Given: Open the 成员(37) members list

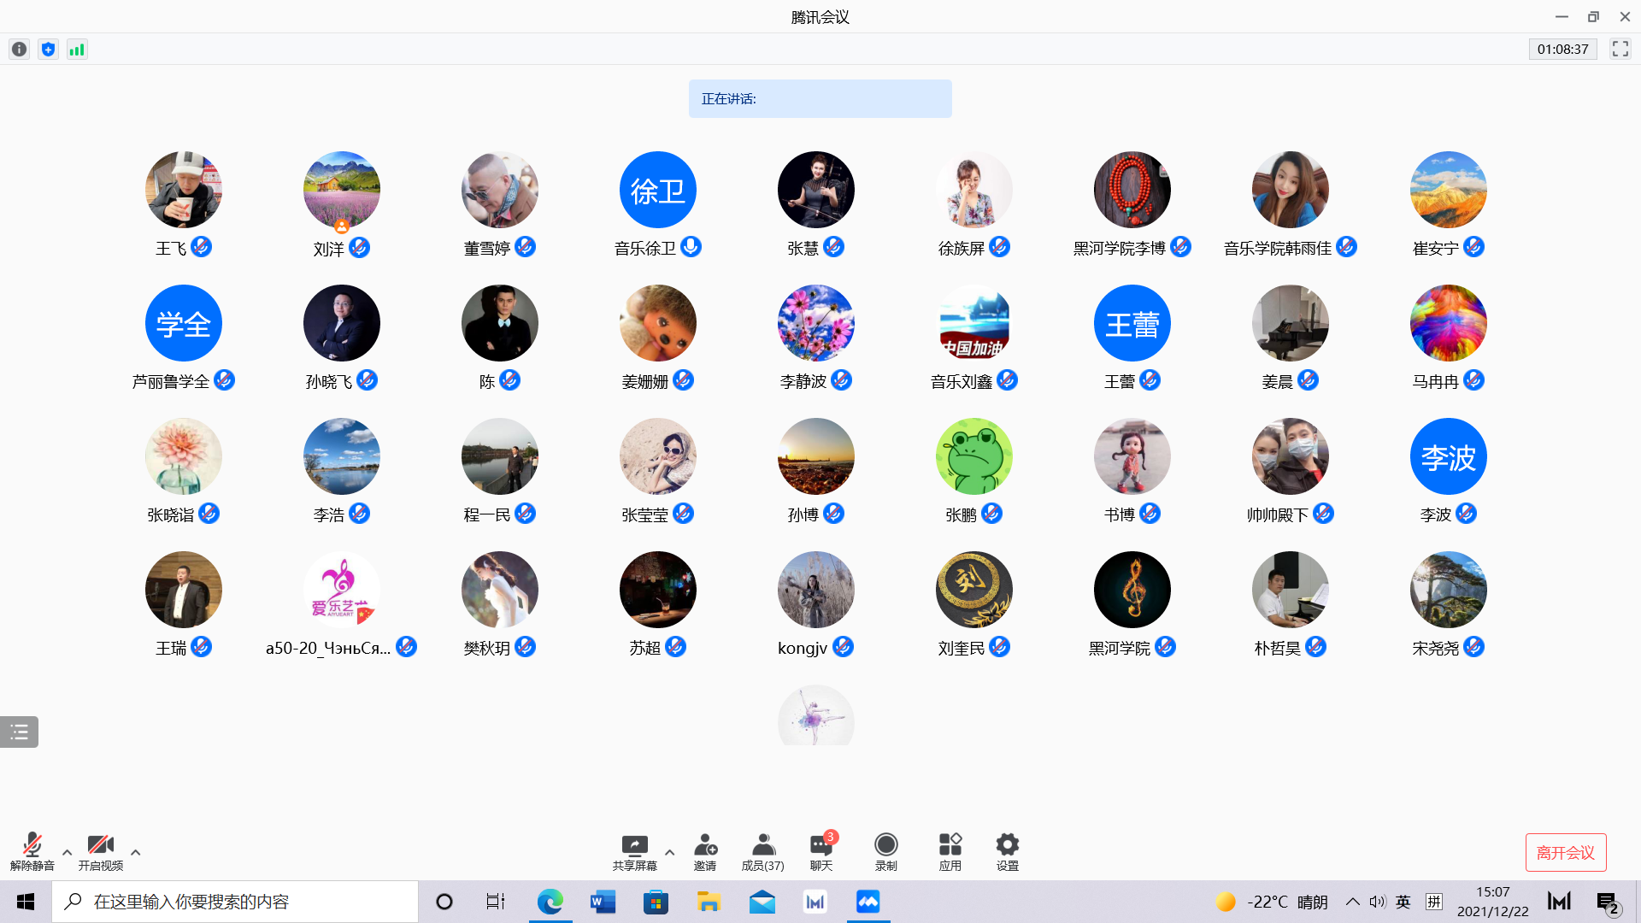Looking at the screenshot, I should pos(763,852).
